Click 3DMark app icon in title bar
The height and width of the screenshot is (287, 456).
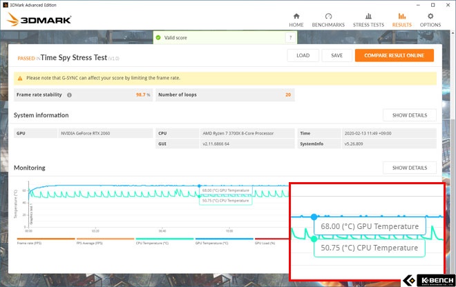pyautogui.click(x=5, y=5)
